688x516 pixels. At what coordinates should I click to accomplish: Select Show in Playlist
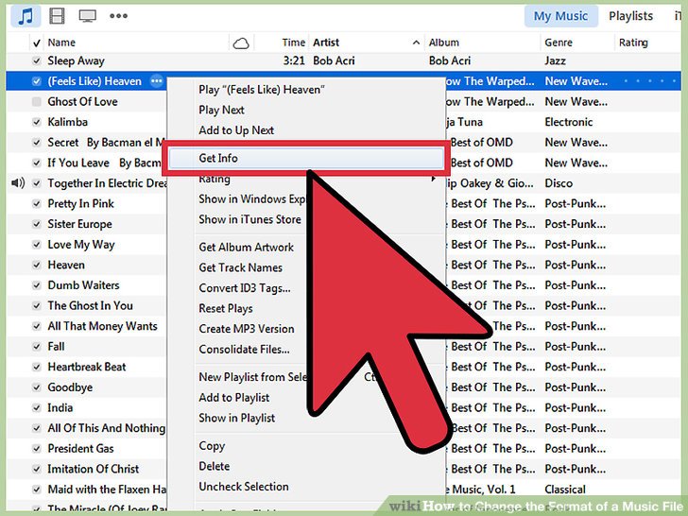click(x=237, y=418)
